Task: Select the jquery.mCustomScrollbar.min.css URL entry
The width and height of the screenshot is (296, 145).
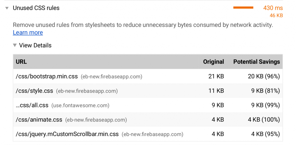Action: tap(67, 134)
